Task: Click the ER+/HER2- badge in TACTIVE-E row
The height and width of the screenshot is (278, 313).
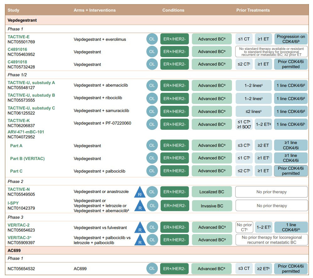Action: pyautogui.click(x=175, y=39)
